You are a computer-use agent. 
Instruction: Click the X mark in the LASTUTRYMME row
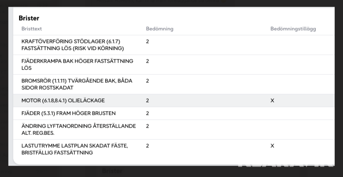[272, 146]
